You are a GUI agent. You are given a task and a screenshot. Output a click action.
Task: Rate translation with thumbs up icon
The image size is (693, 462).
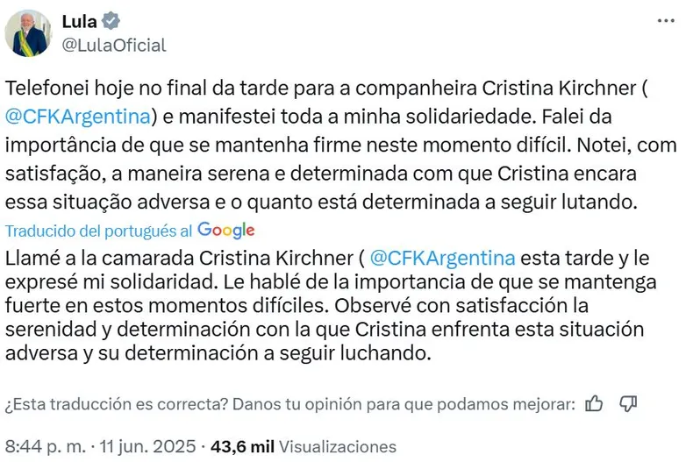594,403
